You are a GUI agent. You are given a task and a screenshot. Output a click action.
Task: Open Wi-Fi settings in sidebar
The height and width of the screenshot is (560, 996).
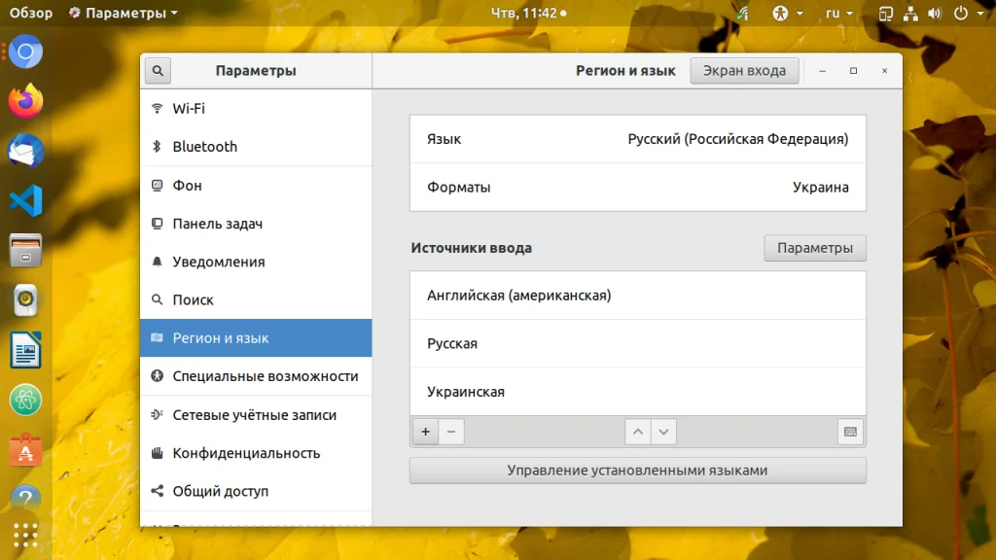coord(256,109)
